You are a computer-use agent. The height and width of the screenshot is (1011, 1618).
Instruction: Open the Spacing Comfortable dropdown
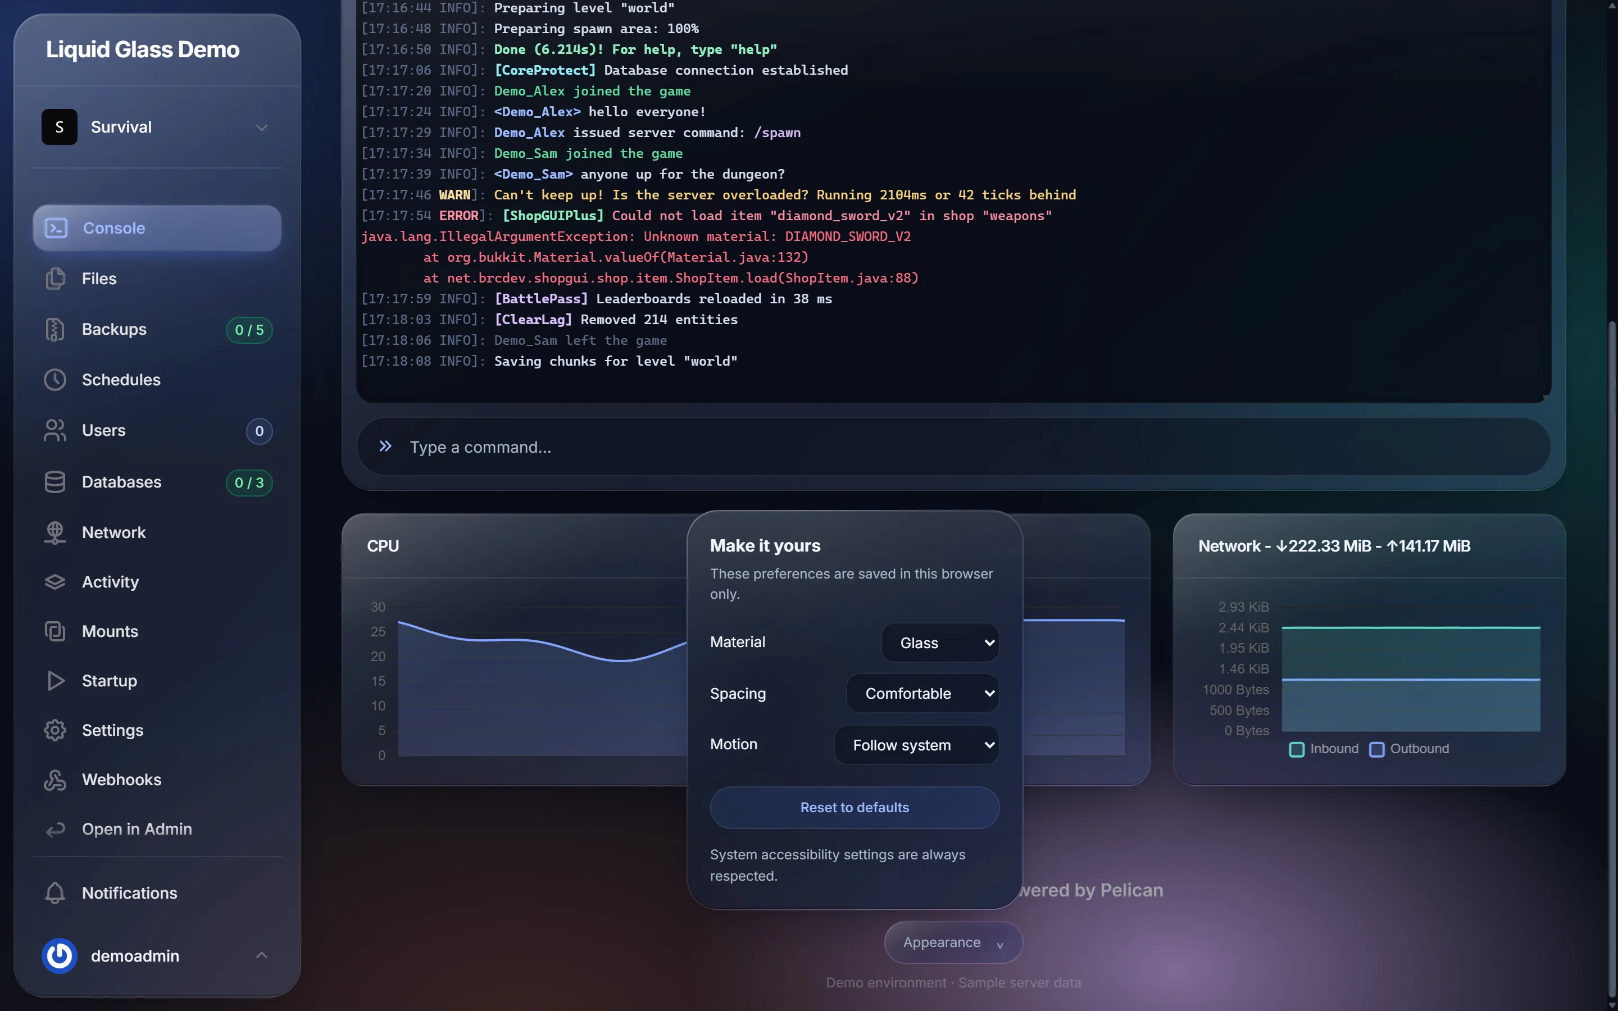point(922,694)
